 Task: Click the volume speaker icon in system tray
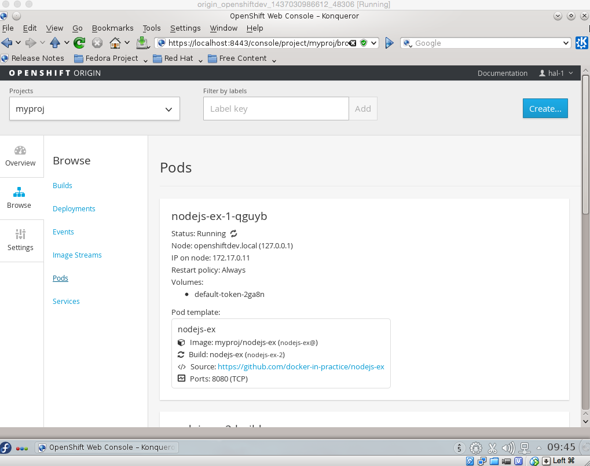point(508,447)
